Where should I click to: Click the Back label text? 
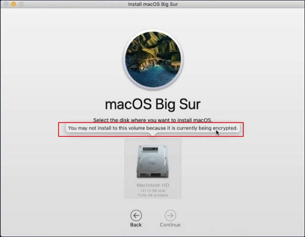click(x=136, y=225)
